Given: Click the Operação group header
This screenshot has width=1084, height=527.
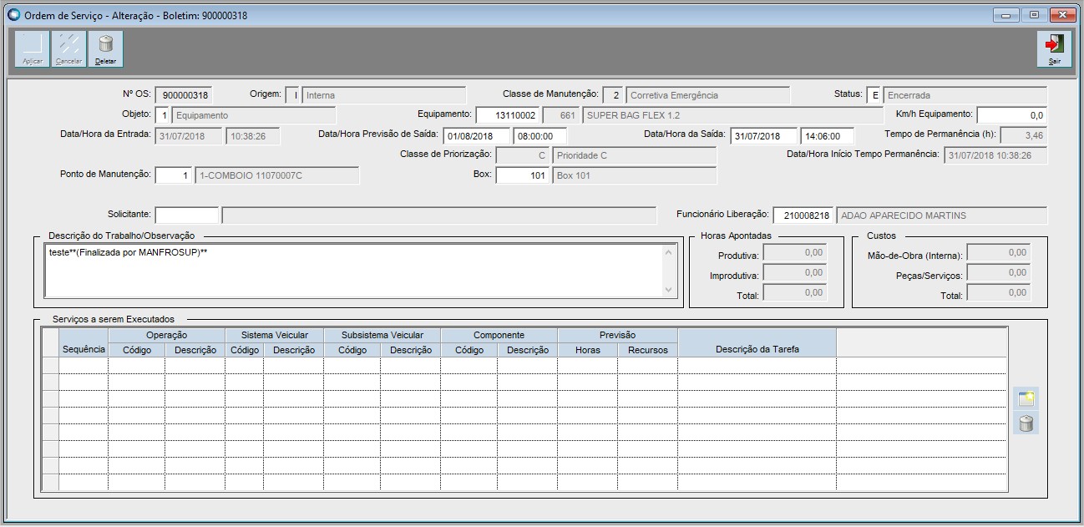Looking at the screenshot, I should (166, 335).
